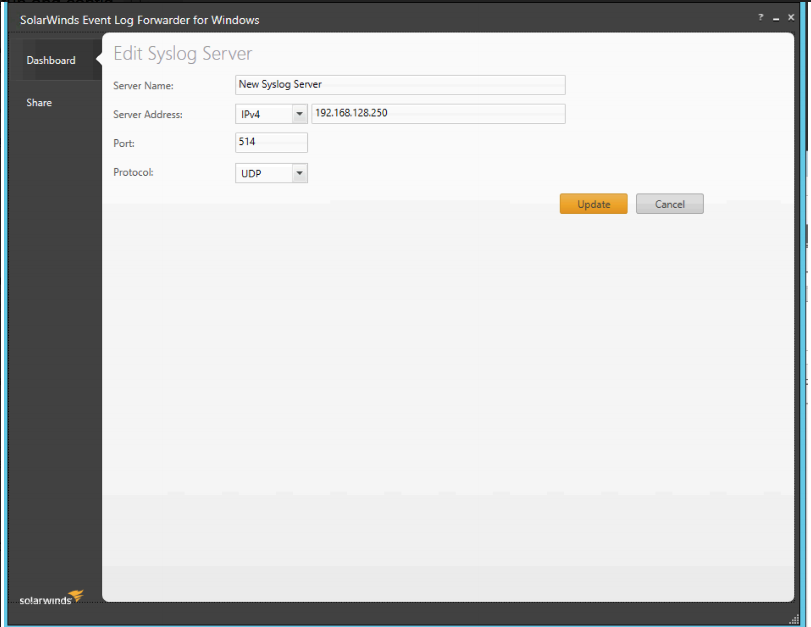Open the Dashboard tab
This screenshot has height=627, width=811.
click(x=51, y=60)
